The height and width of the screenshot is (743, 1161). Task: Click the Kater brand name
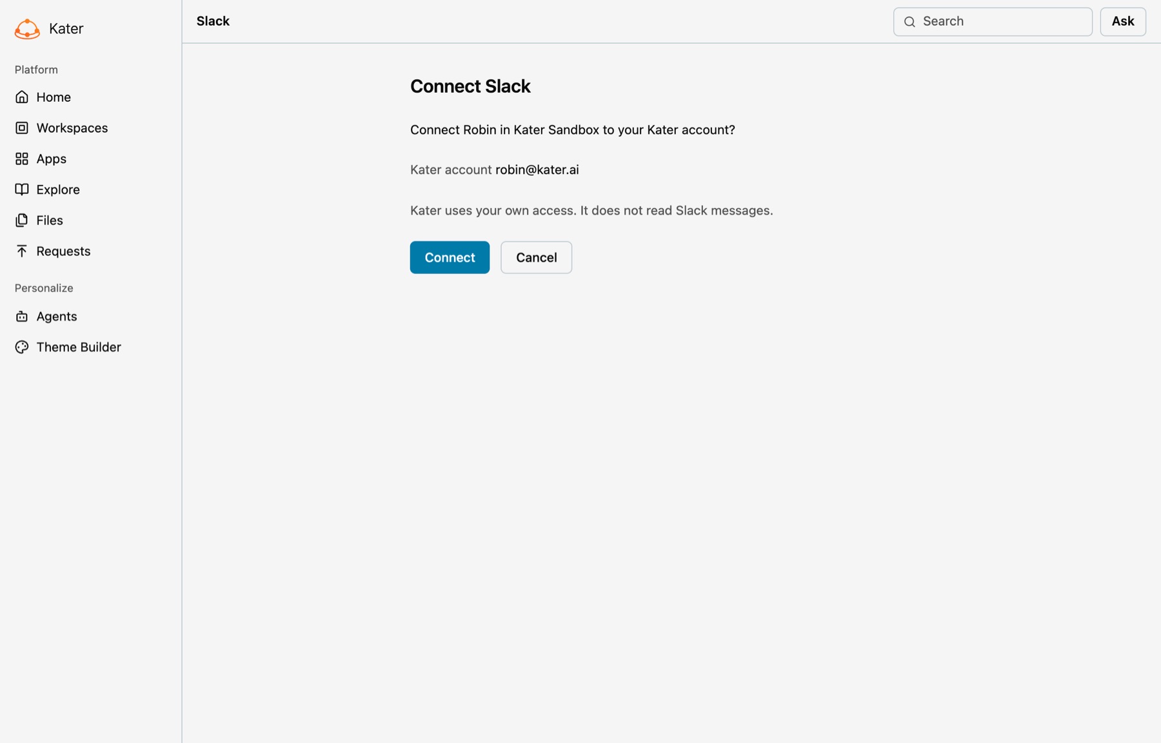coord(66,28)
